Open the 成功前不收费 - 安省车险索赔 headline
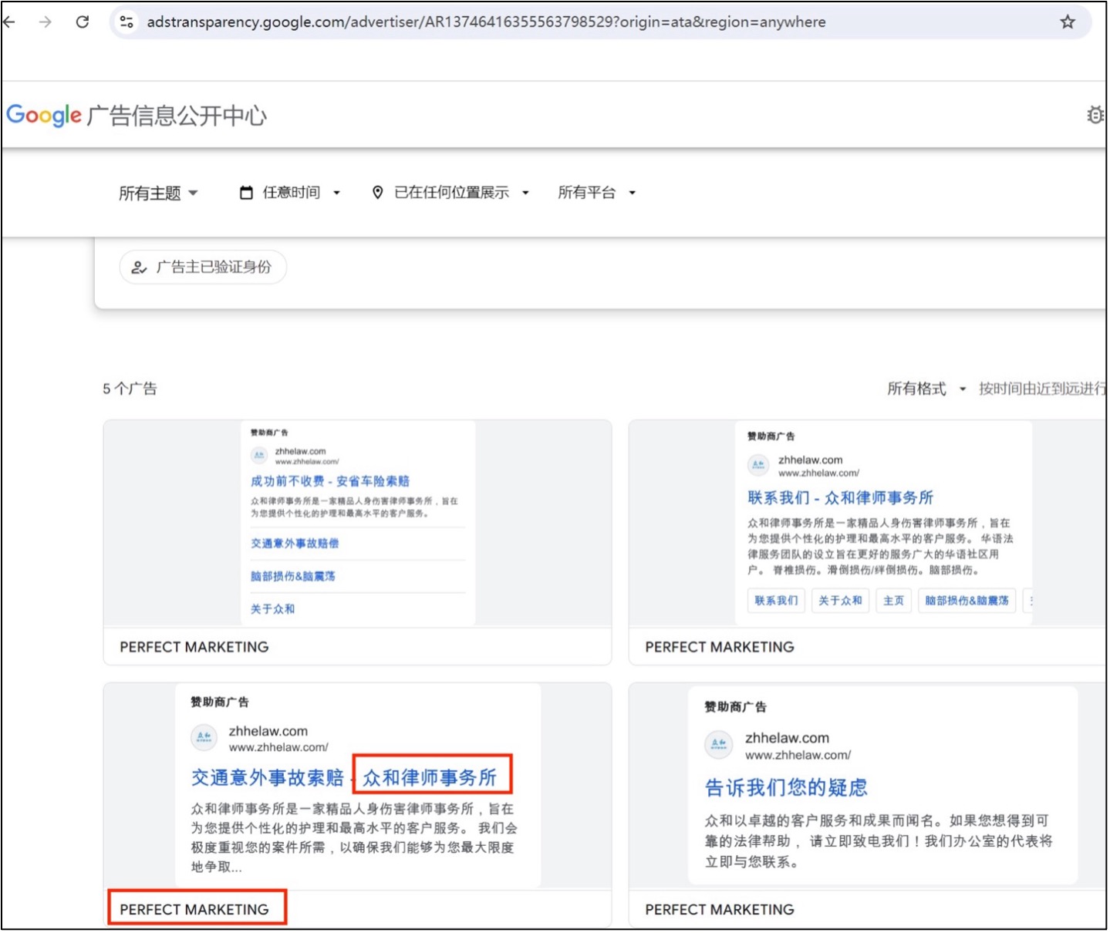The height and width of the screenshot is (933, 1110). (330, 481)
